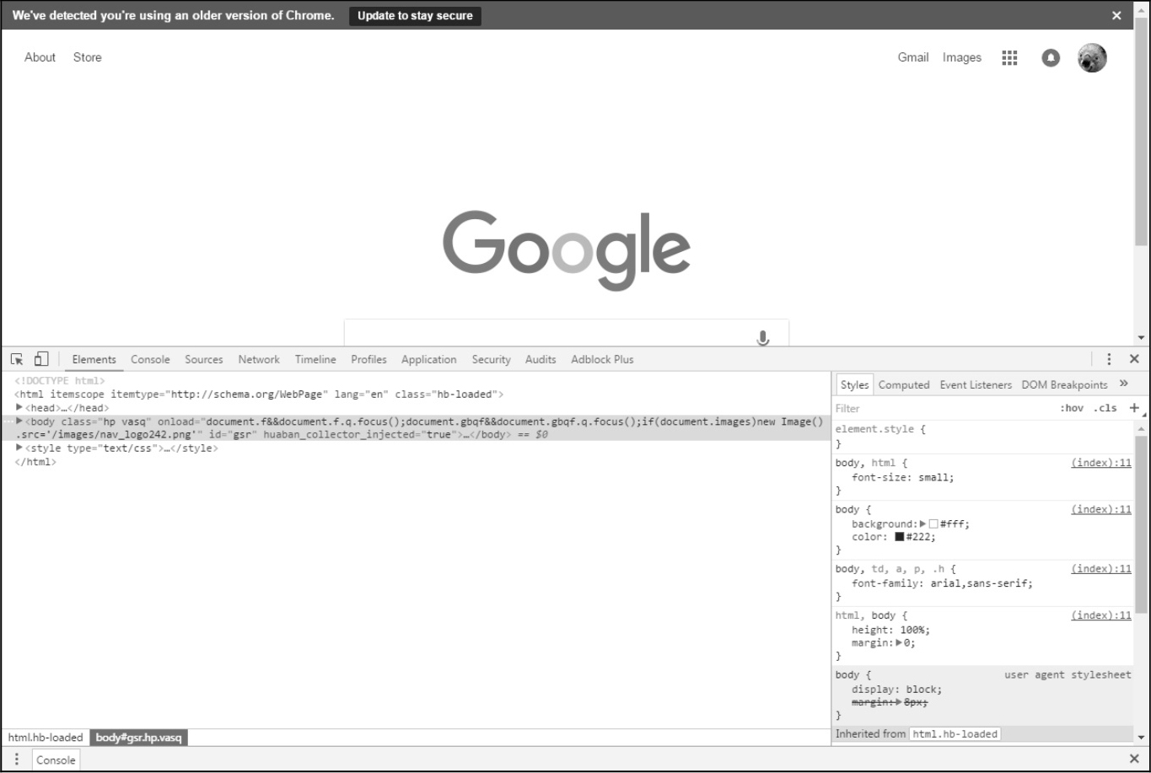1151x773 pixels.
Task: Click the Update to stay secure button
Action: tap(415, 16)
